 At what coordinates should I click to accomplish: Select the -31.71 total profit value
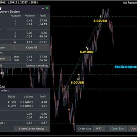coord(43,42)
